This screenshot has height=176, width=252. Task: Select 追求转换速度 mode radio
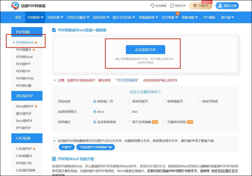95,122
